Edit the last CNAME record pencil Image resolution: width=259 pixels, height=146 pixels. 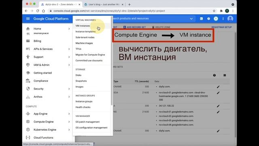tap(218, 131)
